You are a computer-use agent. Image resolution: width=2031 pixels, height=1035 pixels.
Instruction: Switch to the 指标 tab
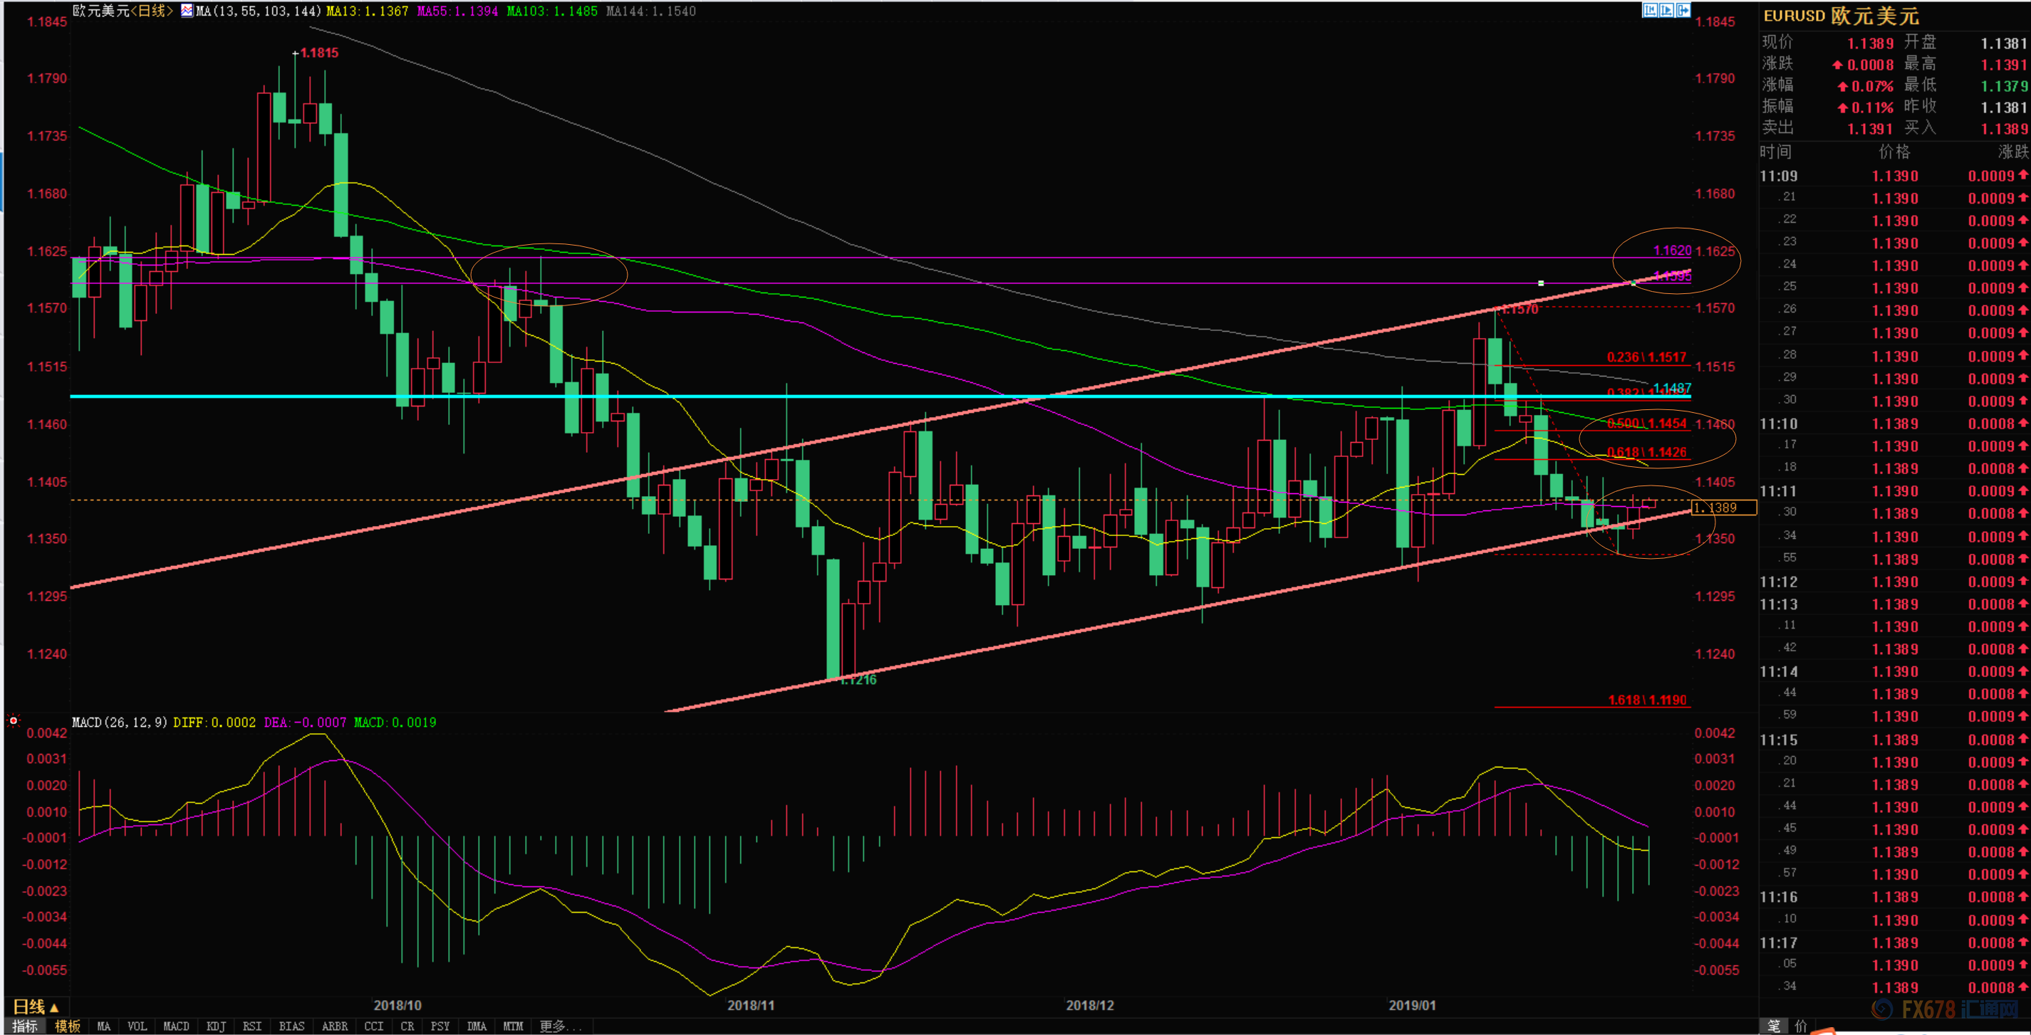coord(24,1026)
